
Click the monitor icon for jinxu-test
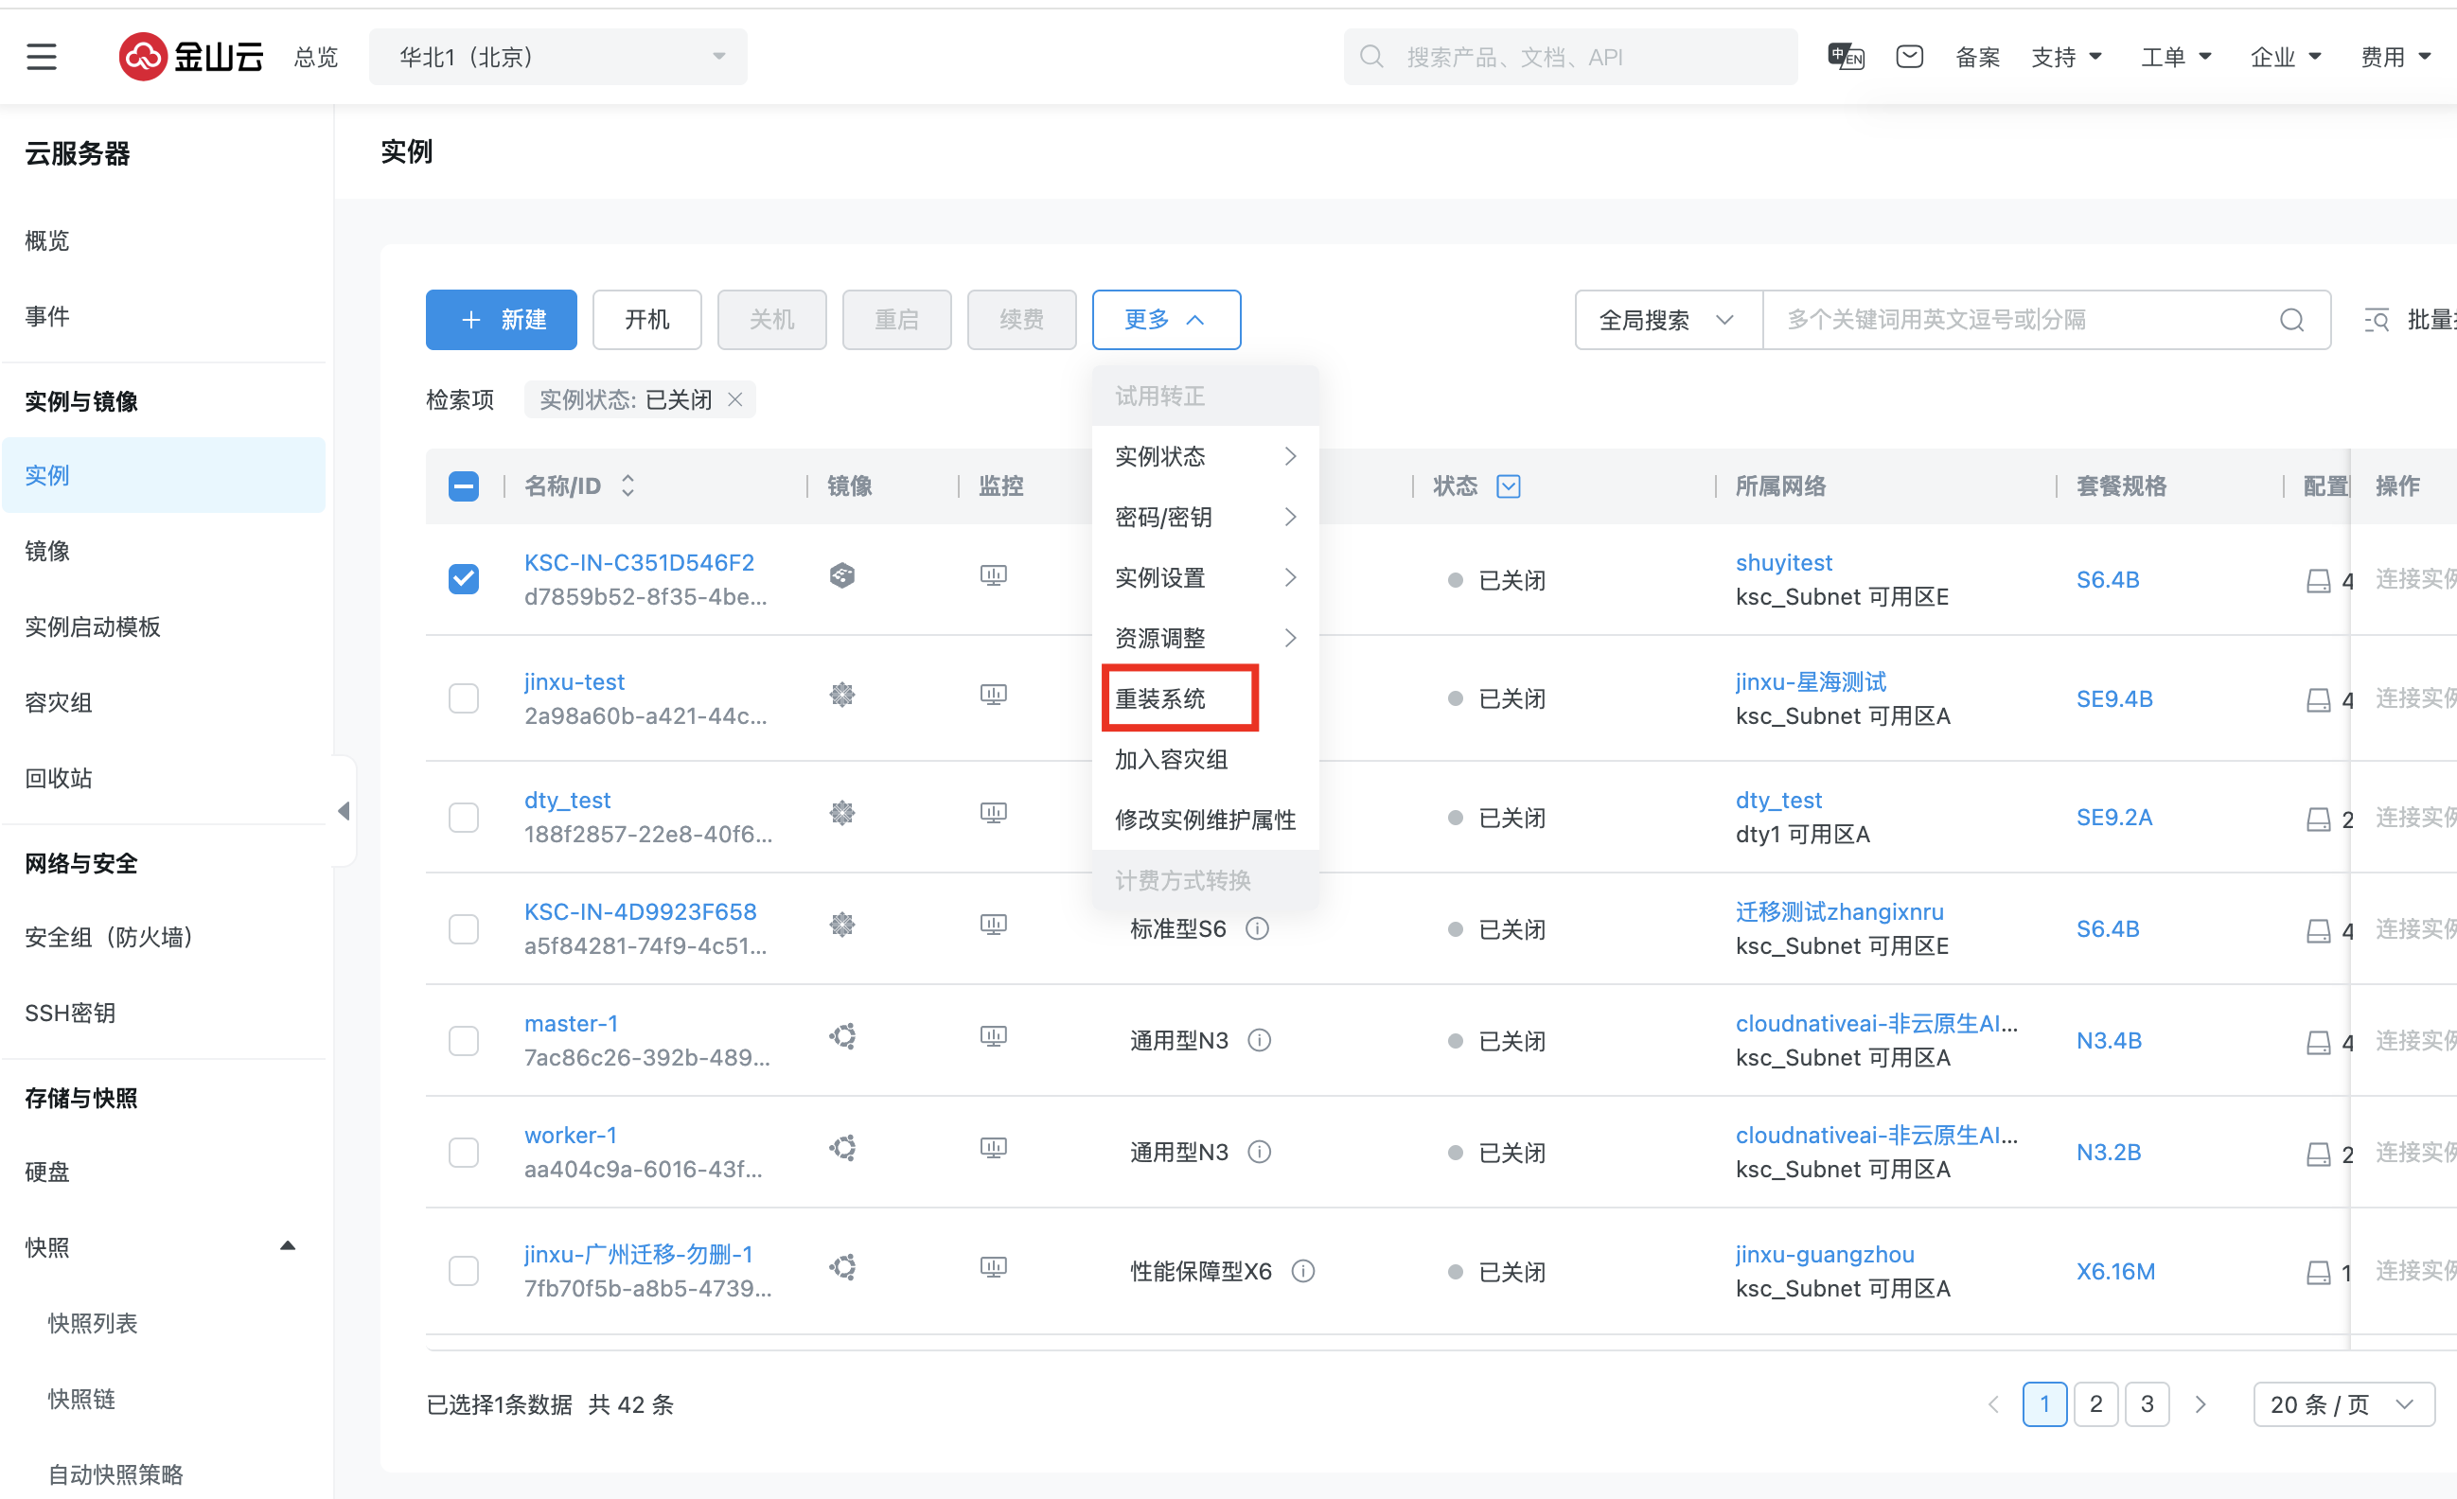(x=992, y=695)
